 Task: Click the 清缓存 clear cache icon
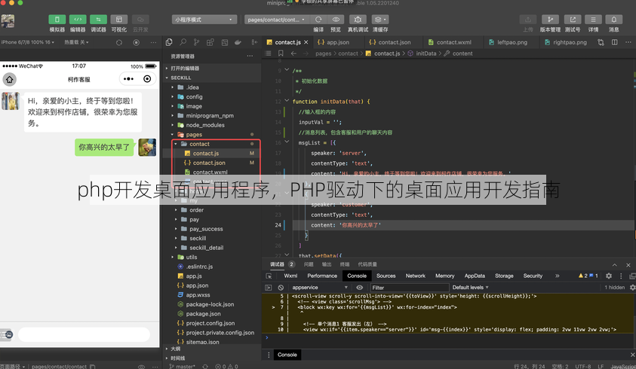tap(380, 20)
